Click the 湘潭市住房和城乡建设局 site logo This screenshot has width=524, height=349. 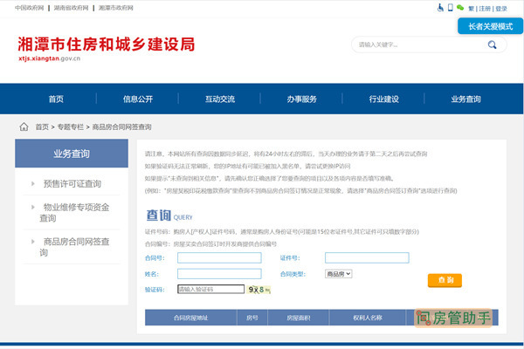pos(107,44)
